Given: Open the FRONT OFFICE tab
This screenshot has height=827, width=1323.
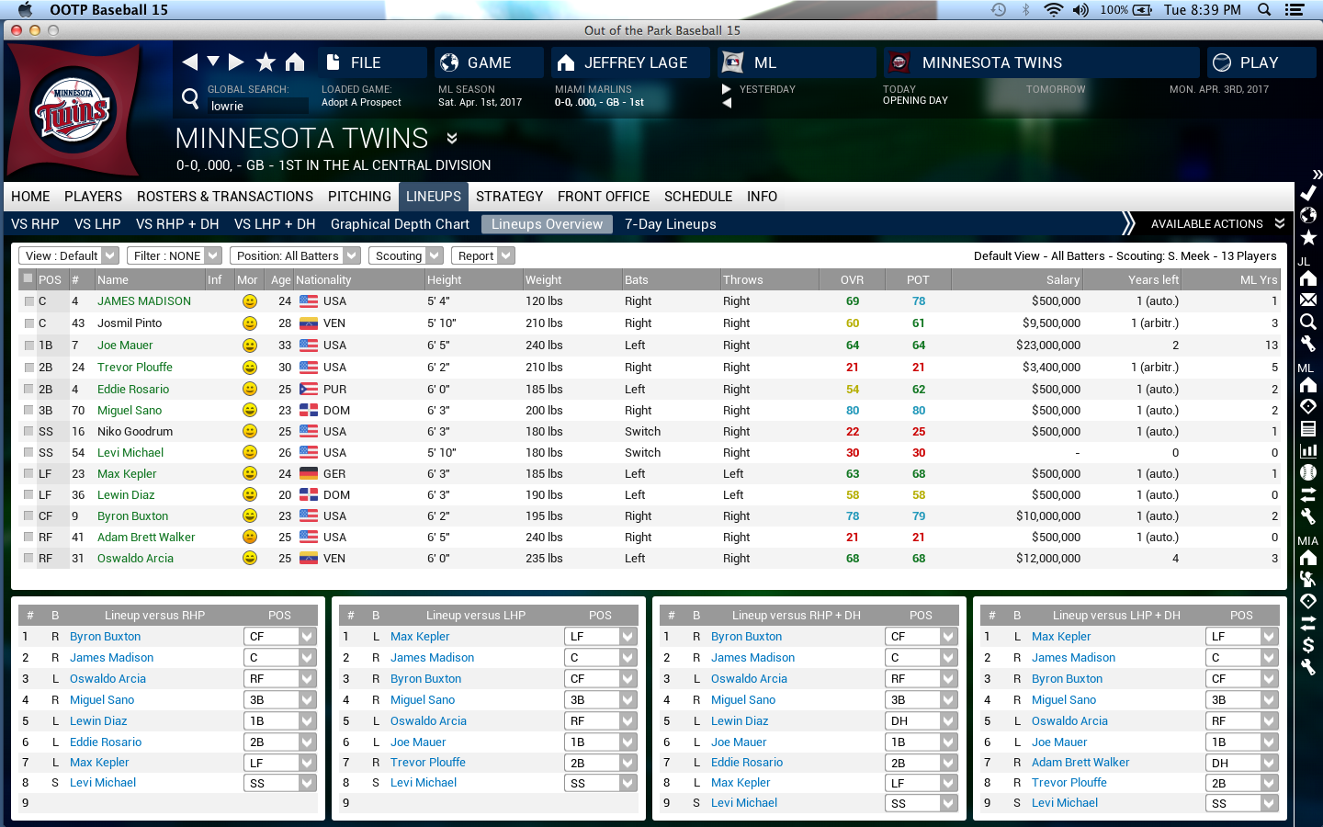Looking at the screenshot, I should 604,197.
